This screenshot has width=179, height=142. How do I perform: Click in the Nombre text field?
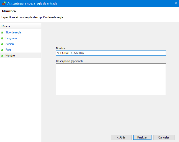point(111,53)
